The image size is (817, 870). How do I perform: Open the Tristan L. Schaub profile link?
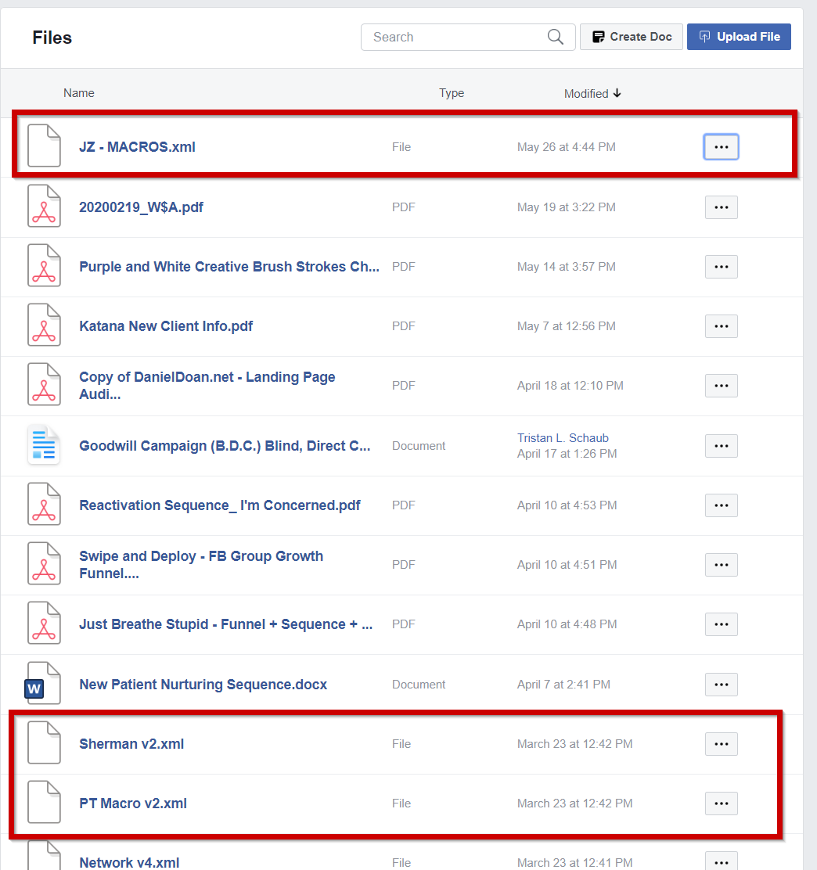[x=562, y=438]
